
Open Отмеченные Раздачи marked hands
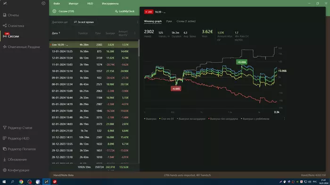pyautogui.click(x=22, y=47)
